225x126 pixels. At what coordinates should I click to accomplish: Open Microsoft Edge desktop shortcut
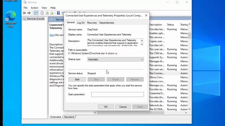[11, 19]
